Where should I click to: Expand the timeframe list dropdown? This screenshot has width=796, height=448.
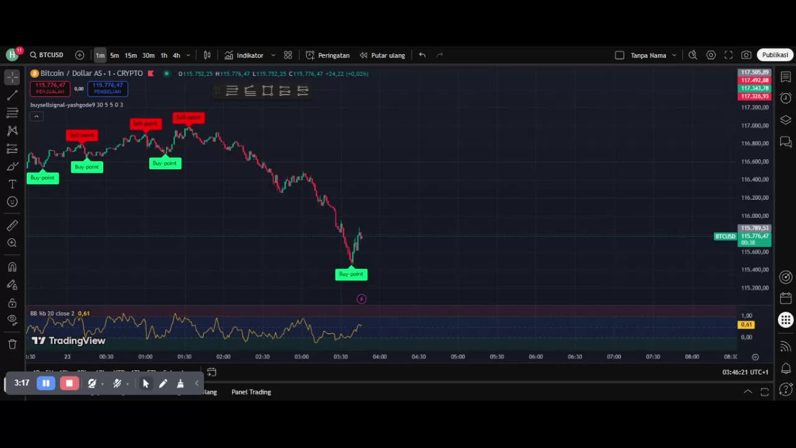[x=188, y=55]
